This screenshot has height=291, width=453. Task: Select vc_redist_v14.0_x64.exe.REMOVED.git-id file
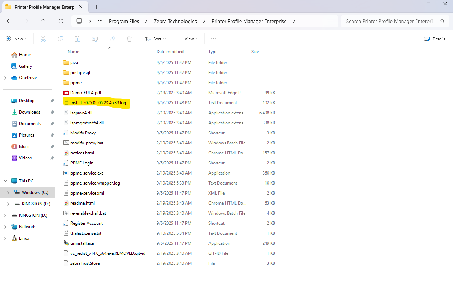coord(108,253)
